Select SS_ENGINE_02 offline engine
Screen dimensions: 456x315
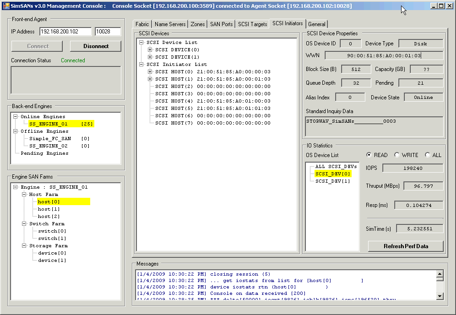pyautogui.click(x=60, y=146)
